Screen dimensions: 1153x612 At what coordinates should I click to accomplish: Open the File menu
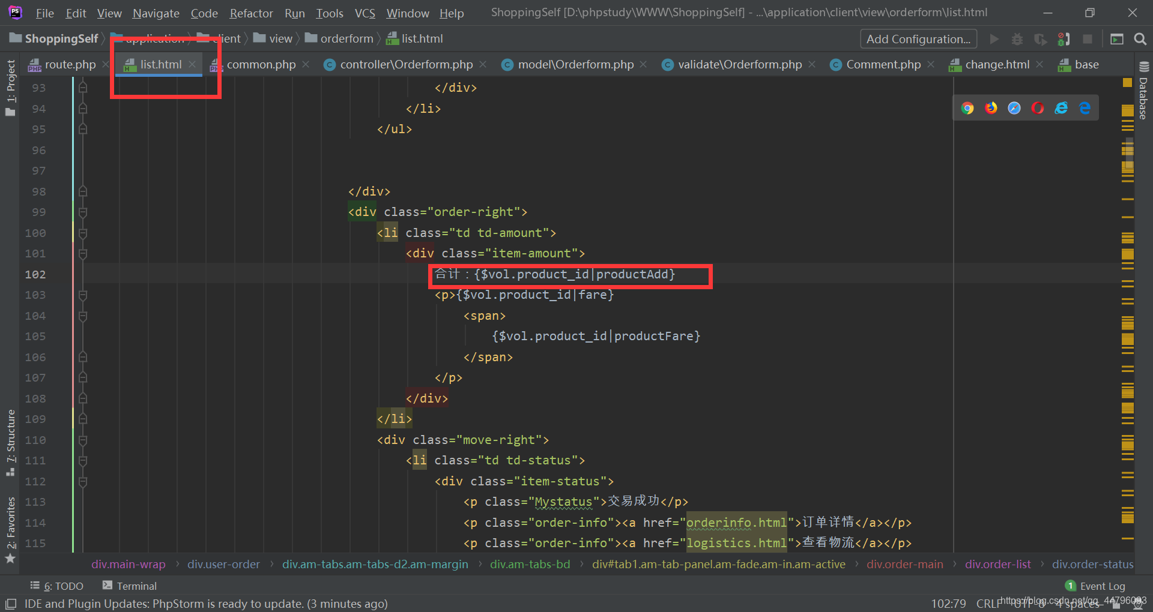pos(44,13)
